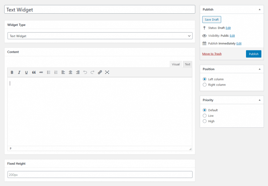
Task: Click the Save Draft button
Action: [x=211, y=20]
